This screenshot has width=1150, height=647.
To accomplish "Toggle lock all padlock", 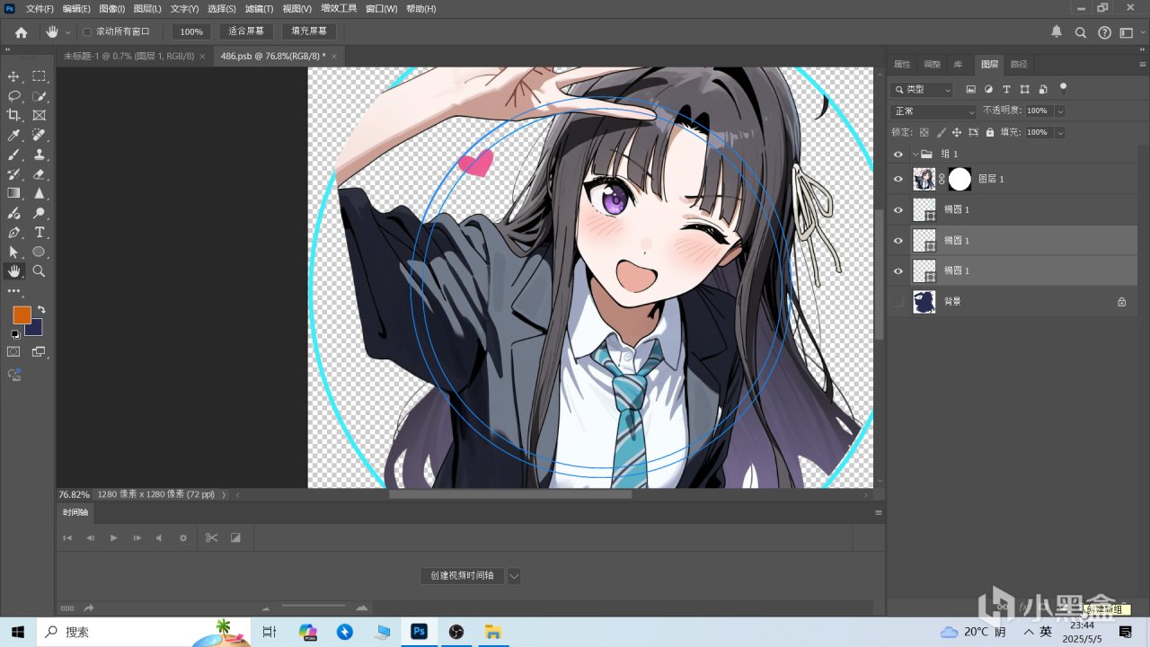I will (x=989, y=132).
